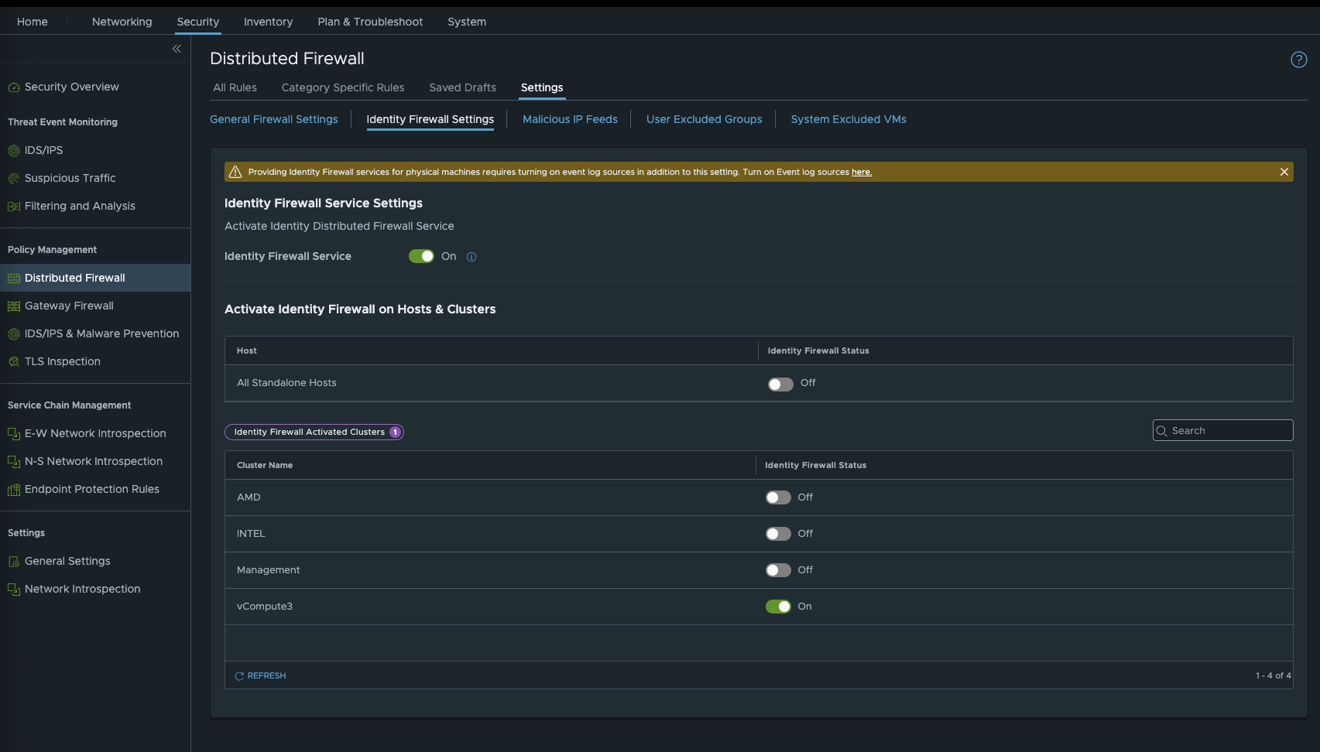The height and width of the screenshot is (752, 1320).
Task: Disable the Identity Firewall Service toggle
Action: tap(421, 256)
